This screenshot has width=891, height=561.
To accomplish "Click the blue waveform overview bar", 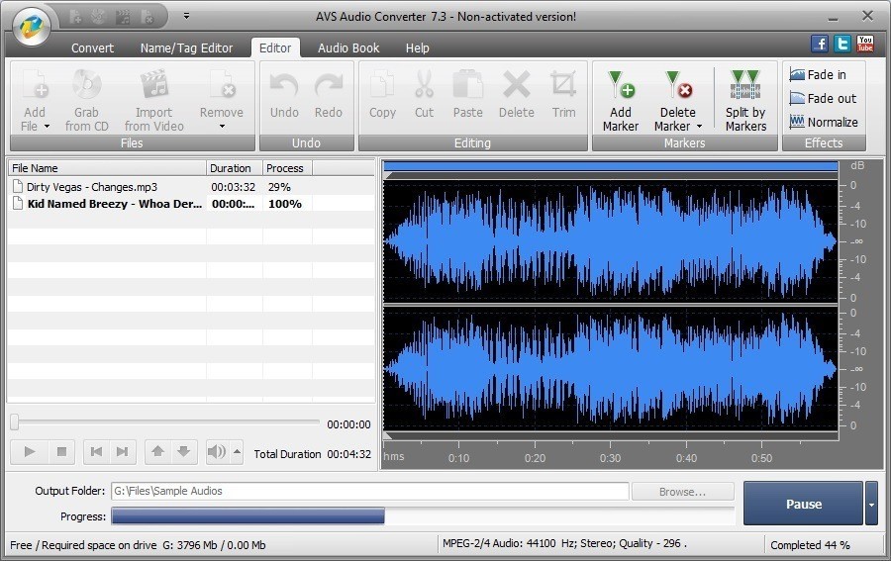I will [610, 166].
